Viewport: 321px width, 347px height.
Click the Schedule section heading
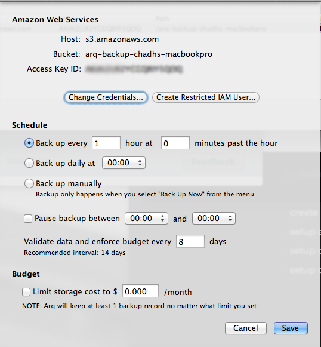tap(30, 125)
